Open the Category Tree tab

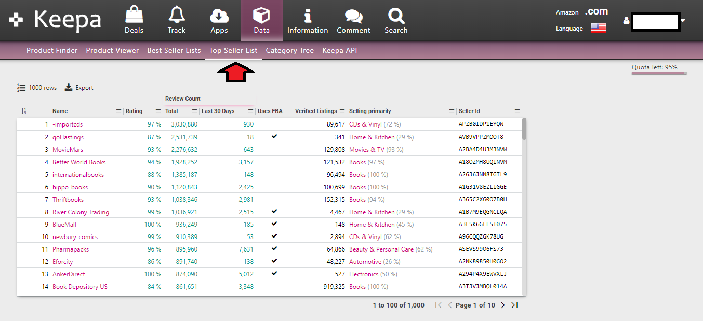(290, 50)
